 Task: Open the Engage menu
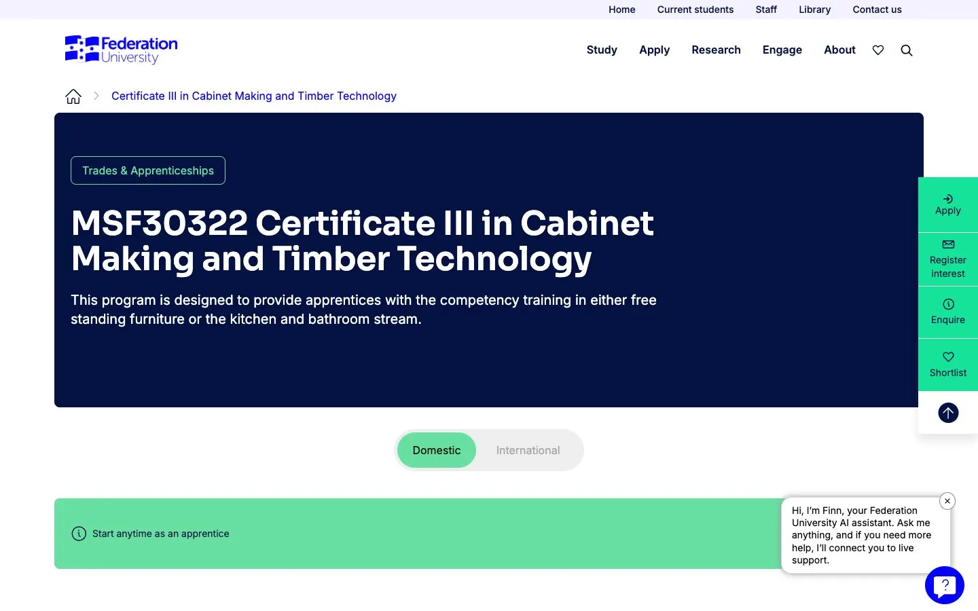coord(782,50)
